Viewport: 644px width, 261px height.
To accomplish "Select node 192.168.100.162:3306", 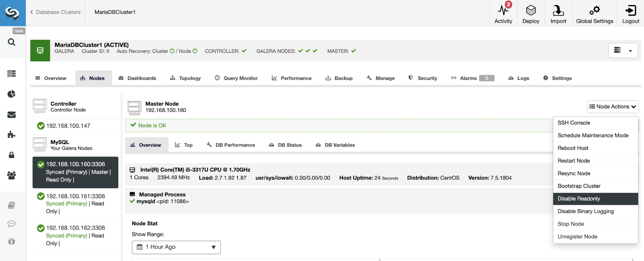I will [75, 236].
